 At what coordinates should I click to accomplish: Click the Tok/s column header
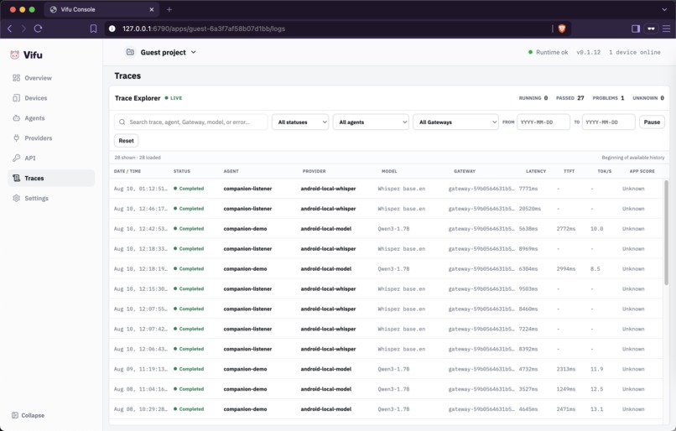click(x=605, y=171)
